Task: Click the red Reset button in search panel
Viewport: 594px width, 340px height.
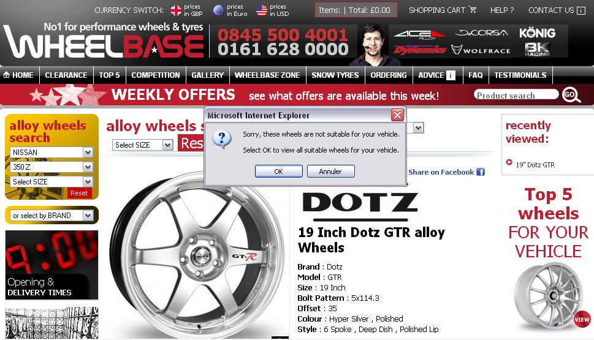Action: [x=79, y=193]
